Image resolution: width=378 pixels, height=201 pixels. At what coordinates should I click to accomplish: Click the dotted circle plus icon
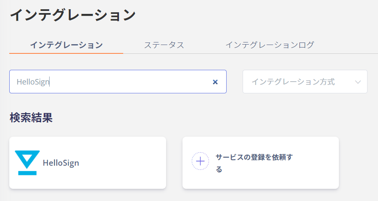[x=200, y=161]
